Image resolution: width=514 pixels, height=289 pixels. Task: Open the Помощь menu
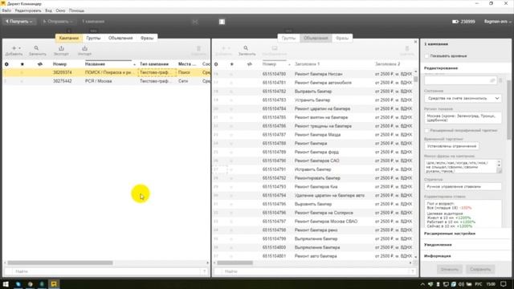(76, 10)
